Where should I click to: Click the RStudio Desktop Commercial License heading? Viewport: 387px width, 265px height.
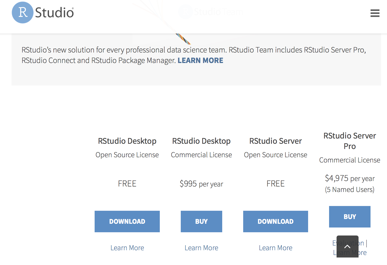(x=201, y=141)
